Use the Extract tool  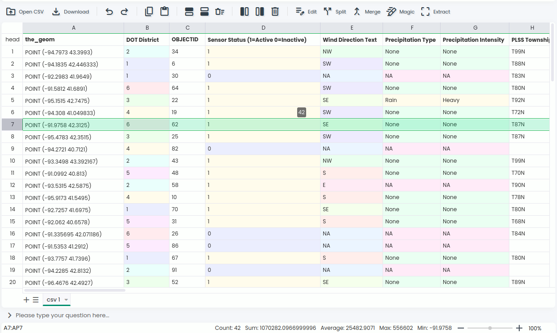pyautogui.click(x=435, y=12)
